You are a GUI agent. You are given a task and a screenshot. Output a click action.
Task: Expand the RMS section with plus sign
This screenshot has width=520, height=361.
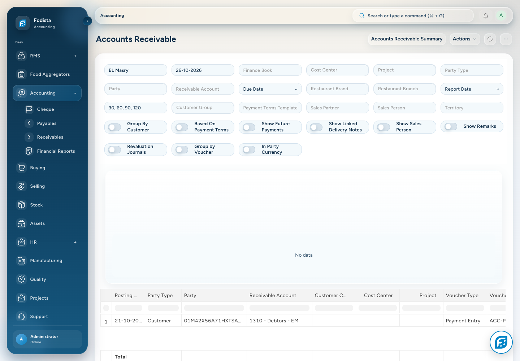click(75, 56)
